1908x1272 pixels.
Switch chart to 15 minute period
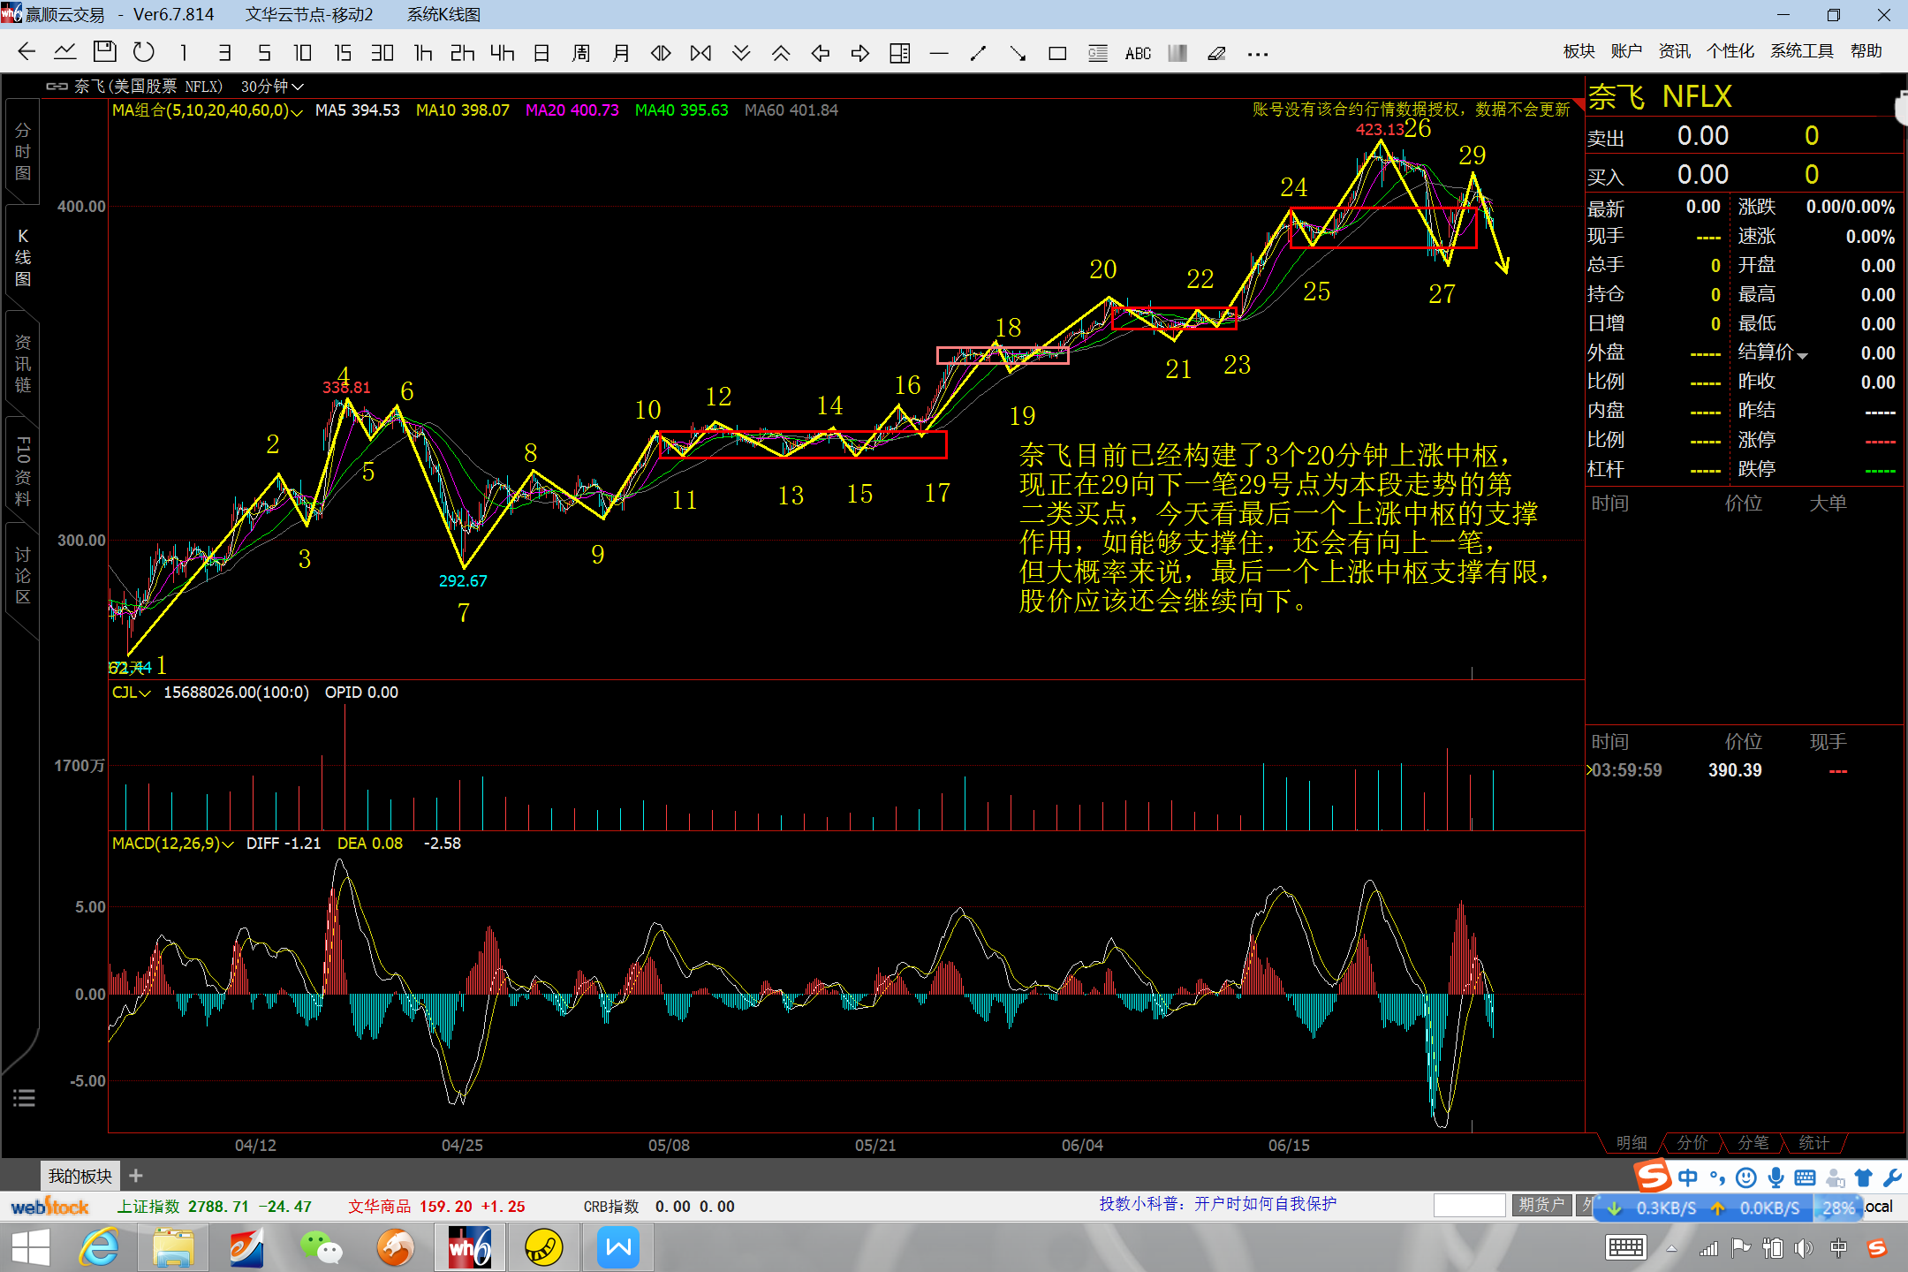[342, 53]
